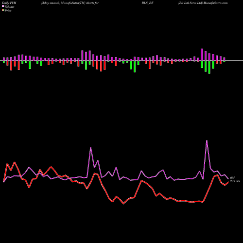Click the 'Daily PVM' chart title text
This screenshot has height=243, width=243.
tap(9, 3)
